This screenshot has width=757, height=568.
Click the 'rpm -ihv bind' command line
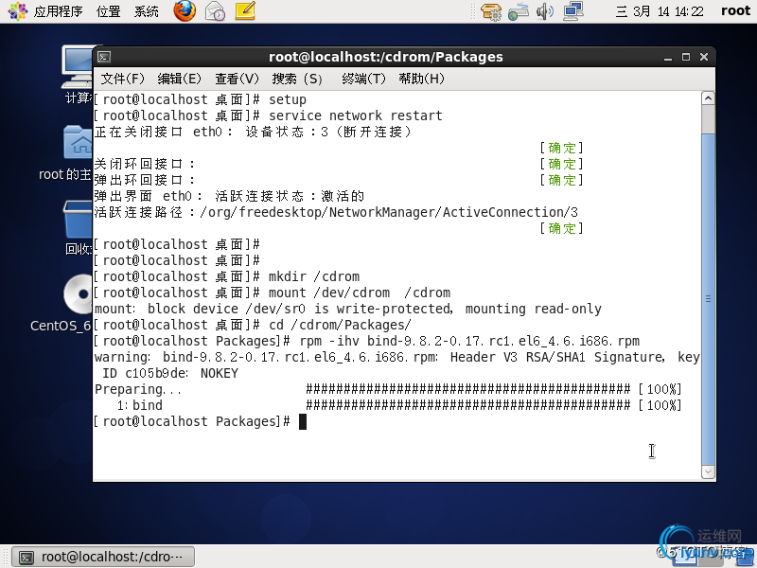coord(367,341)
